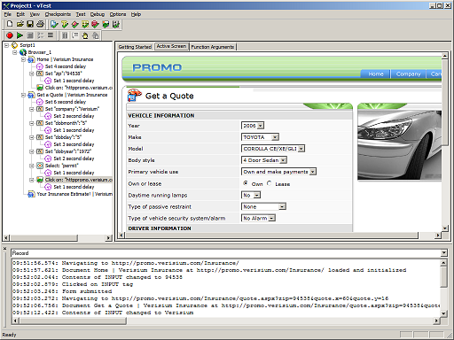Open the View menu

[35, 14]
